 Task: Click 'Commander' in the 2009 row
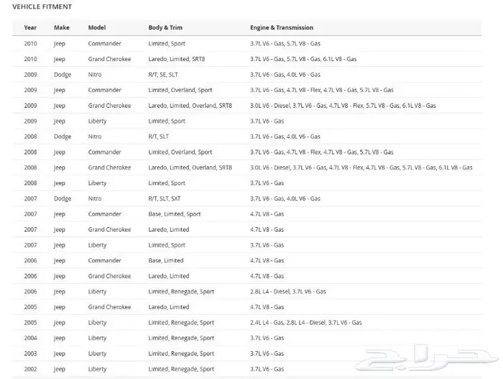pyautogui.click(x=105, y=90)
